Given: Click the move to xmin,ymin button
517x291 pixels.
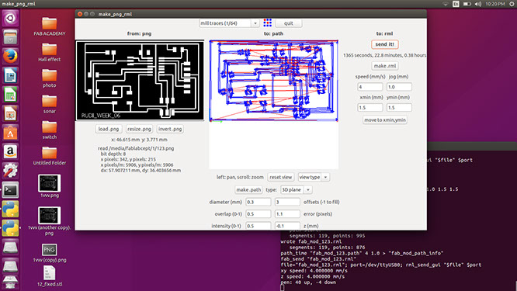Looking at the screenshot, I should pos(385,120).
